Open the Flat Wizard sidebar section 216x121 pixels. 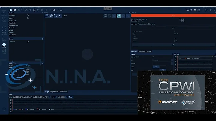point(4,32)
